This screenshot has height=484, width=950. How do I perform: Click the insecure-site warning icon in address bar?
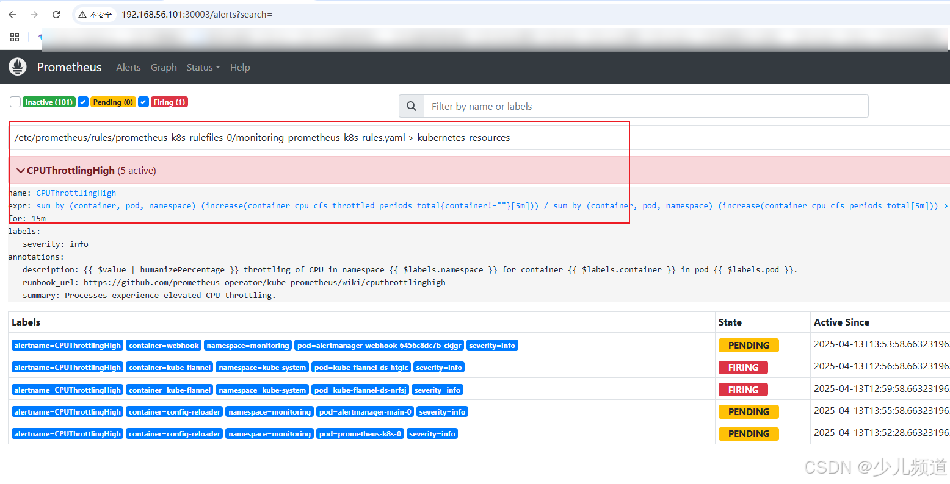click(82, 15)
